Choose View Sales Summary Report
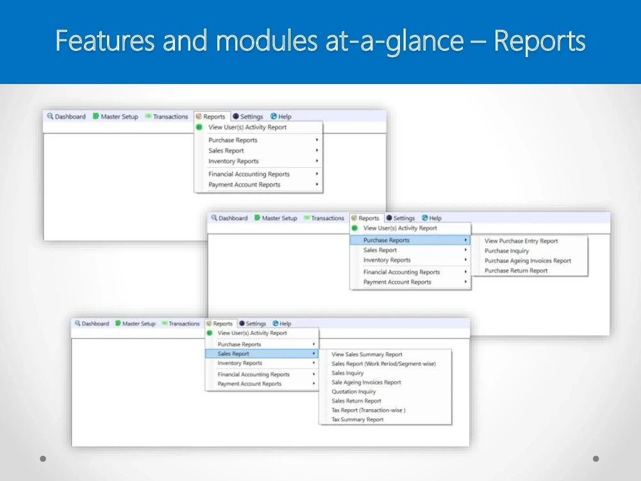The height and width of the screenshot is (481, 641). pos(367,354)
